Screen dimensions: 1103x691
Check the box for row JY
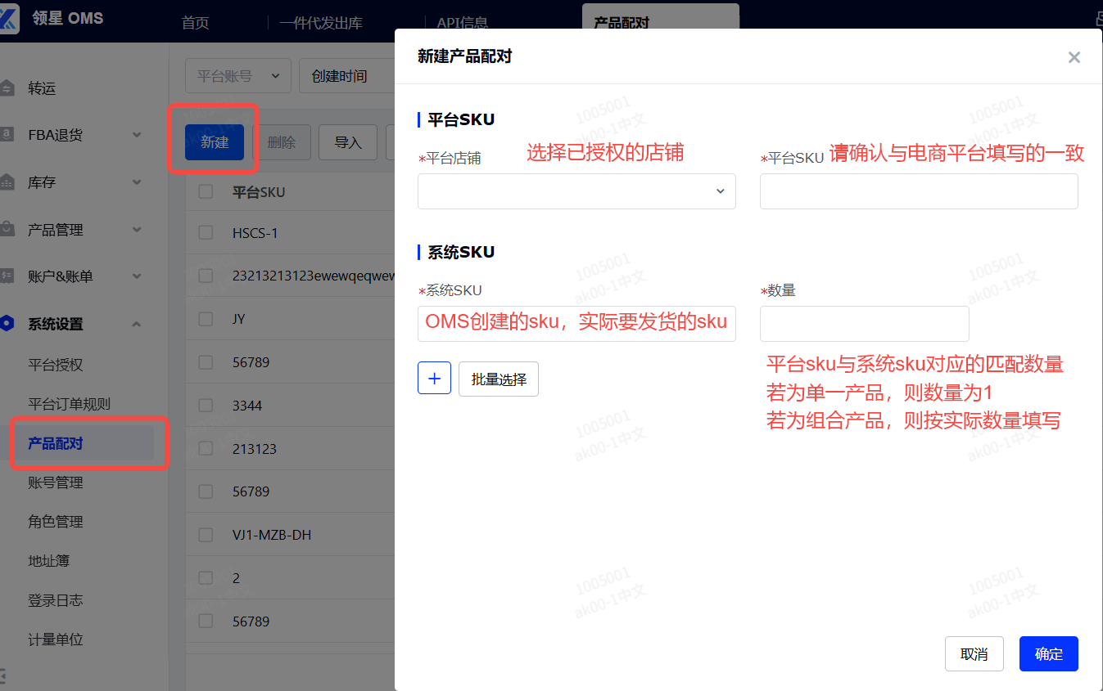(x=206, y=319)
